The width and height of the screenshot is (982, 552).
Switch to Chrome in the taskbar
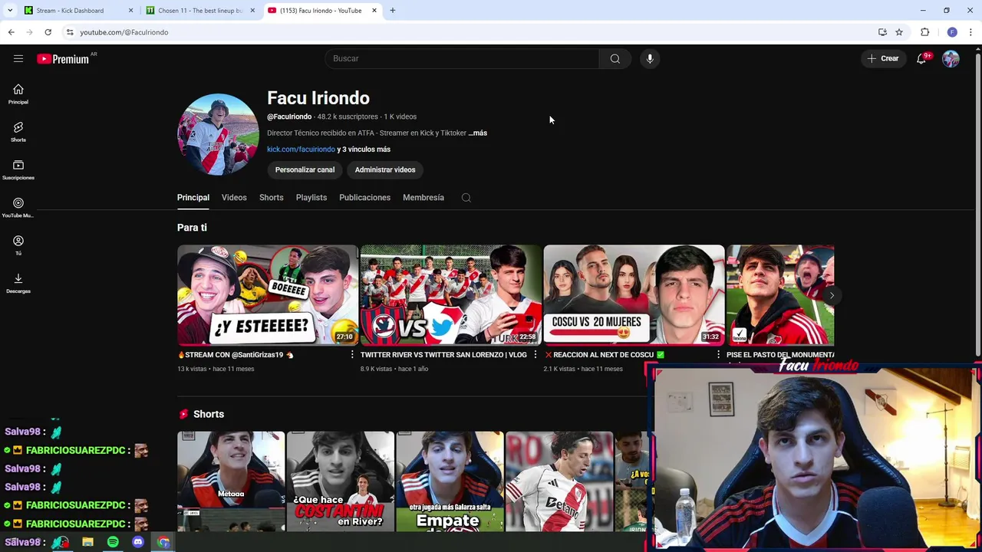point(163,542)
